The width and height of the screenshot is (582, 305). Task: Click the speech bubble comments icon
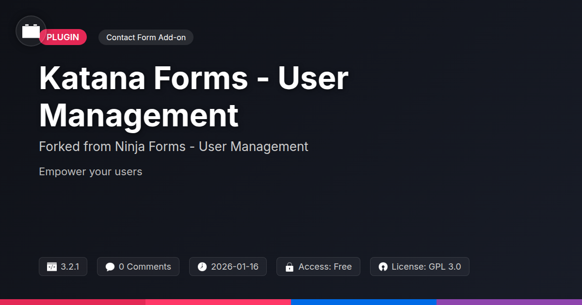pyautogui.click(x=110, y=267)
